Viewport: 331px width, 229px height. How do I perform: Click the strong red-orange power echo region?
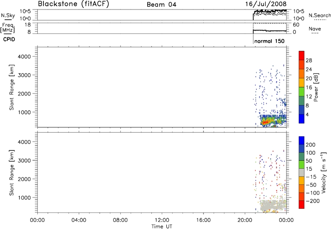[265, 122]
